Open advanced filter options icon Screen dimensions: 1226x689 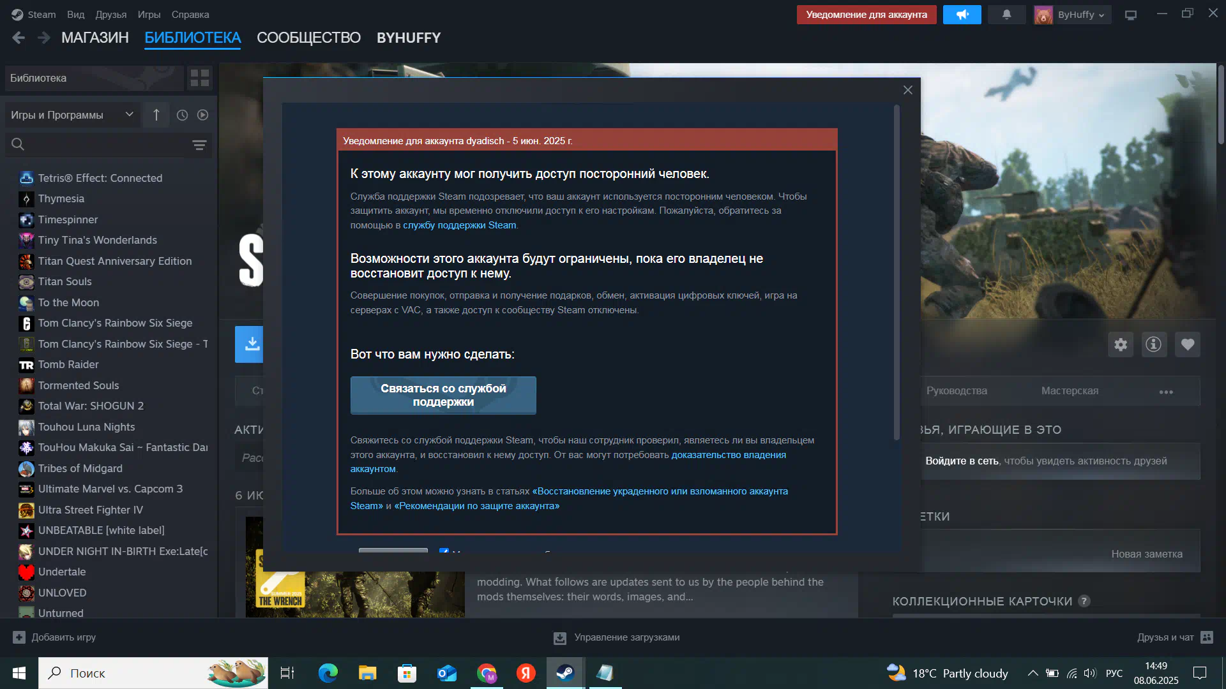tap(199, 145)
